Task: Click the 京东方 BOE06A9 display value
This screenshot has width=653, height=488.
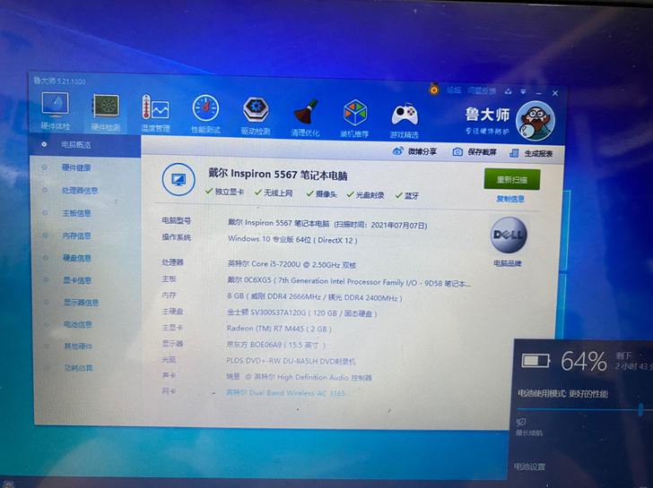Action: pos(276,345)
